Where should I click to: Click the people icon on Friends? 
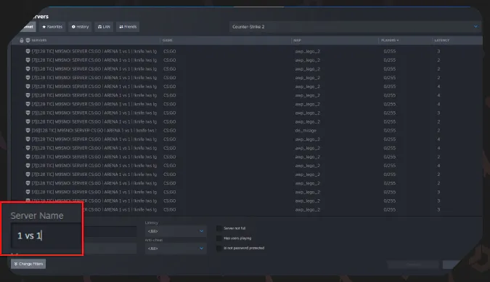(121, 27)
